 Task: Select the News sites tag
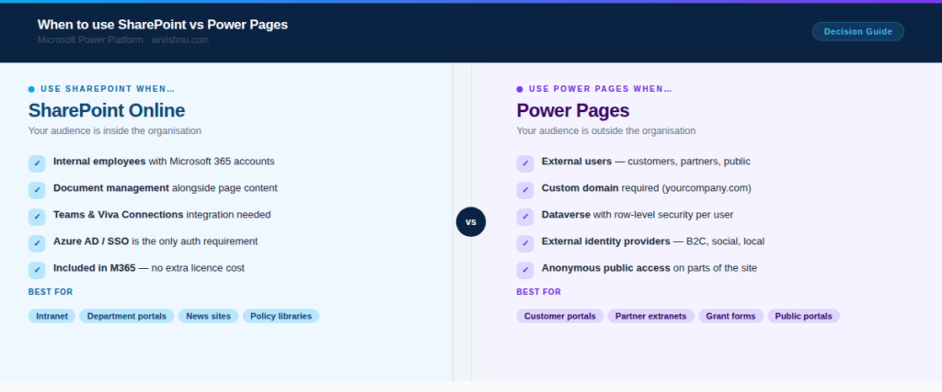pos(209,316)
